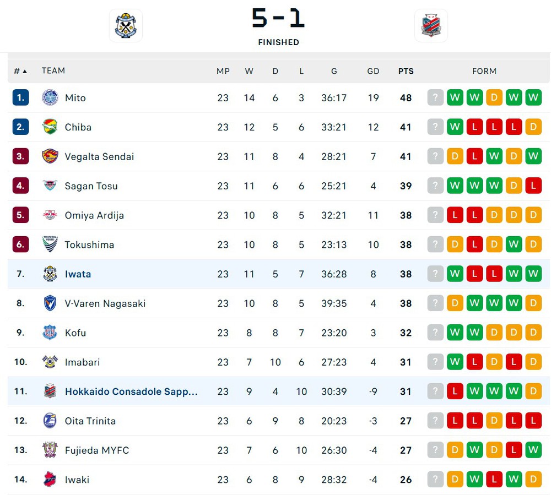Click Kofu's first green W form badge
Image resolution: width=551 pixels, height=495 pixels.
pyautogui.click(x=455, y=333)
